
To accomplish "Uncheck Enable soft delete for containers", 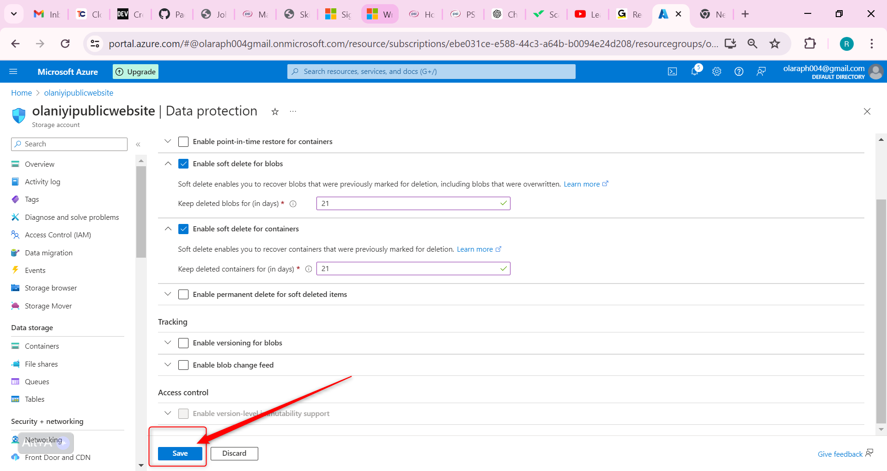I will [x=183, y=229].
